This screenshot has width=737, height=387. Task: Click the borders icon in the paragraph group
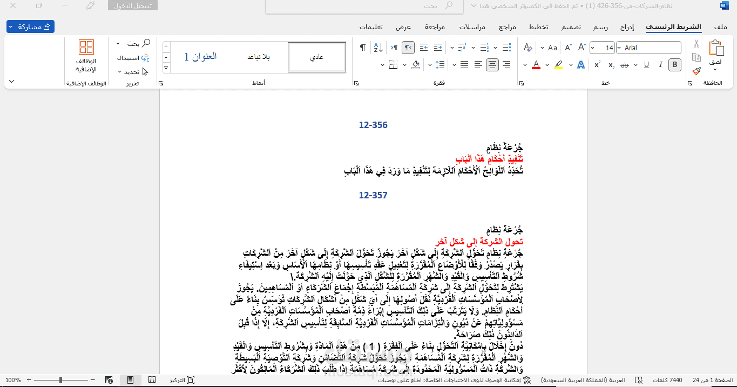tap(393, 65)
